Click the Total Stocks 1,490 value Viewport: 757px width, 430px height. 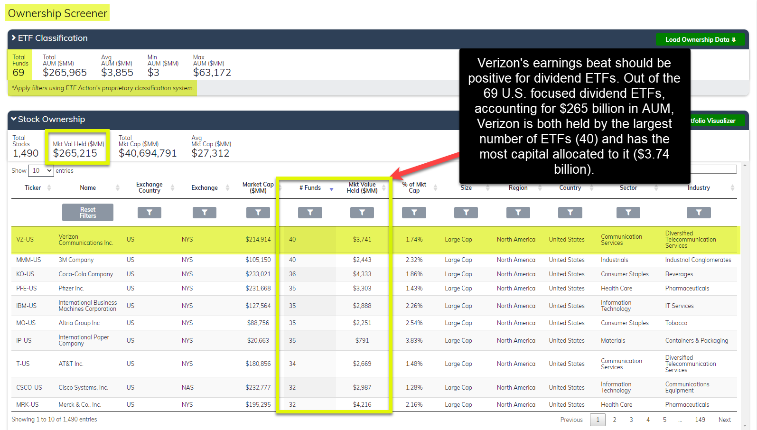(x=26, y=153)
